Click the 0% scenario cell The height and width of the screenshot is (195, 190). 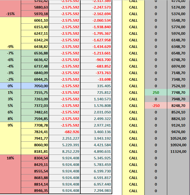click(10, 86)
